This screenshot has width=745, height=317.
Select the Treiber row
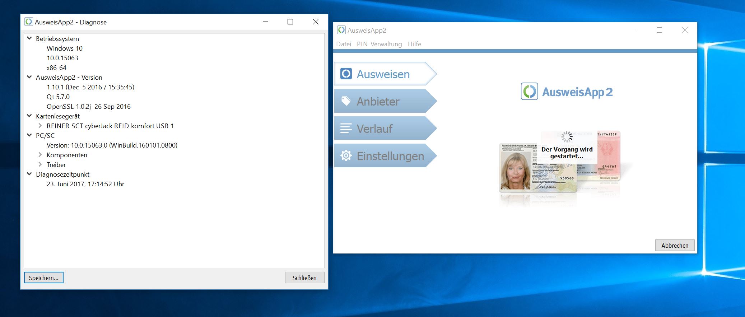pos(56,164)
